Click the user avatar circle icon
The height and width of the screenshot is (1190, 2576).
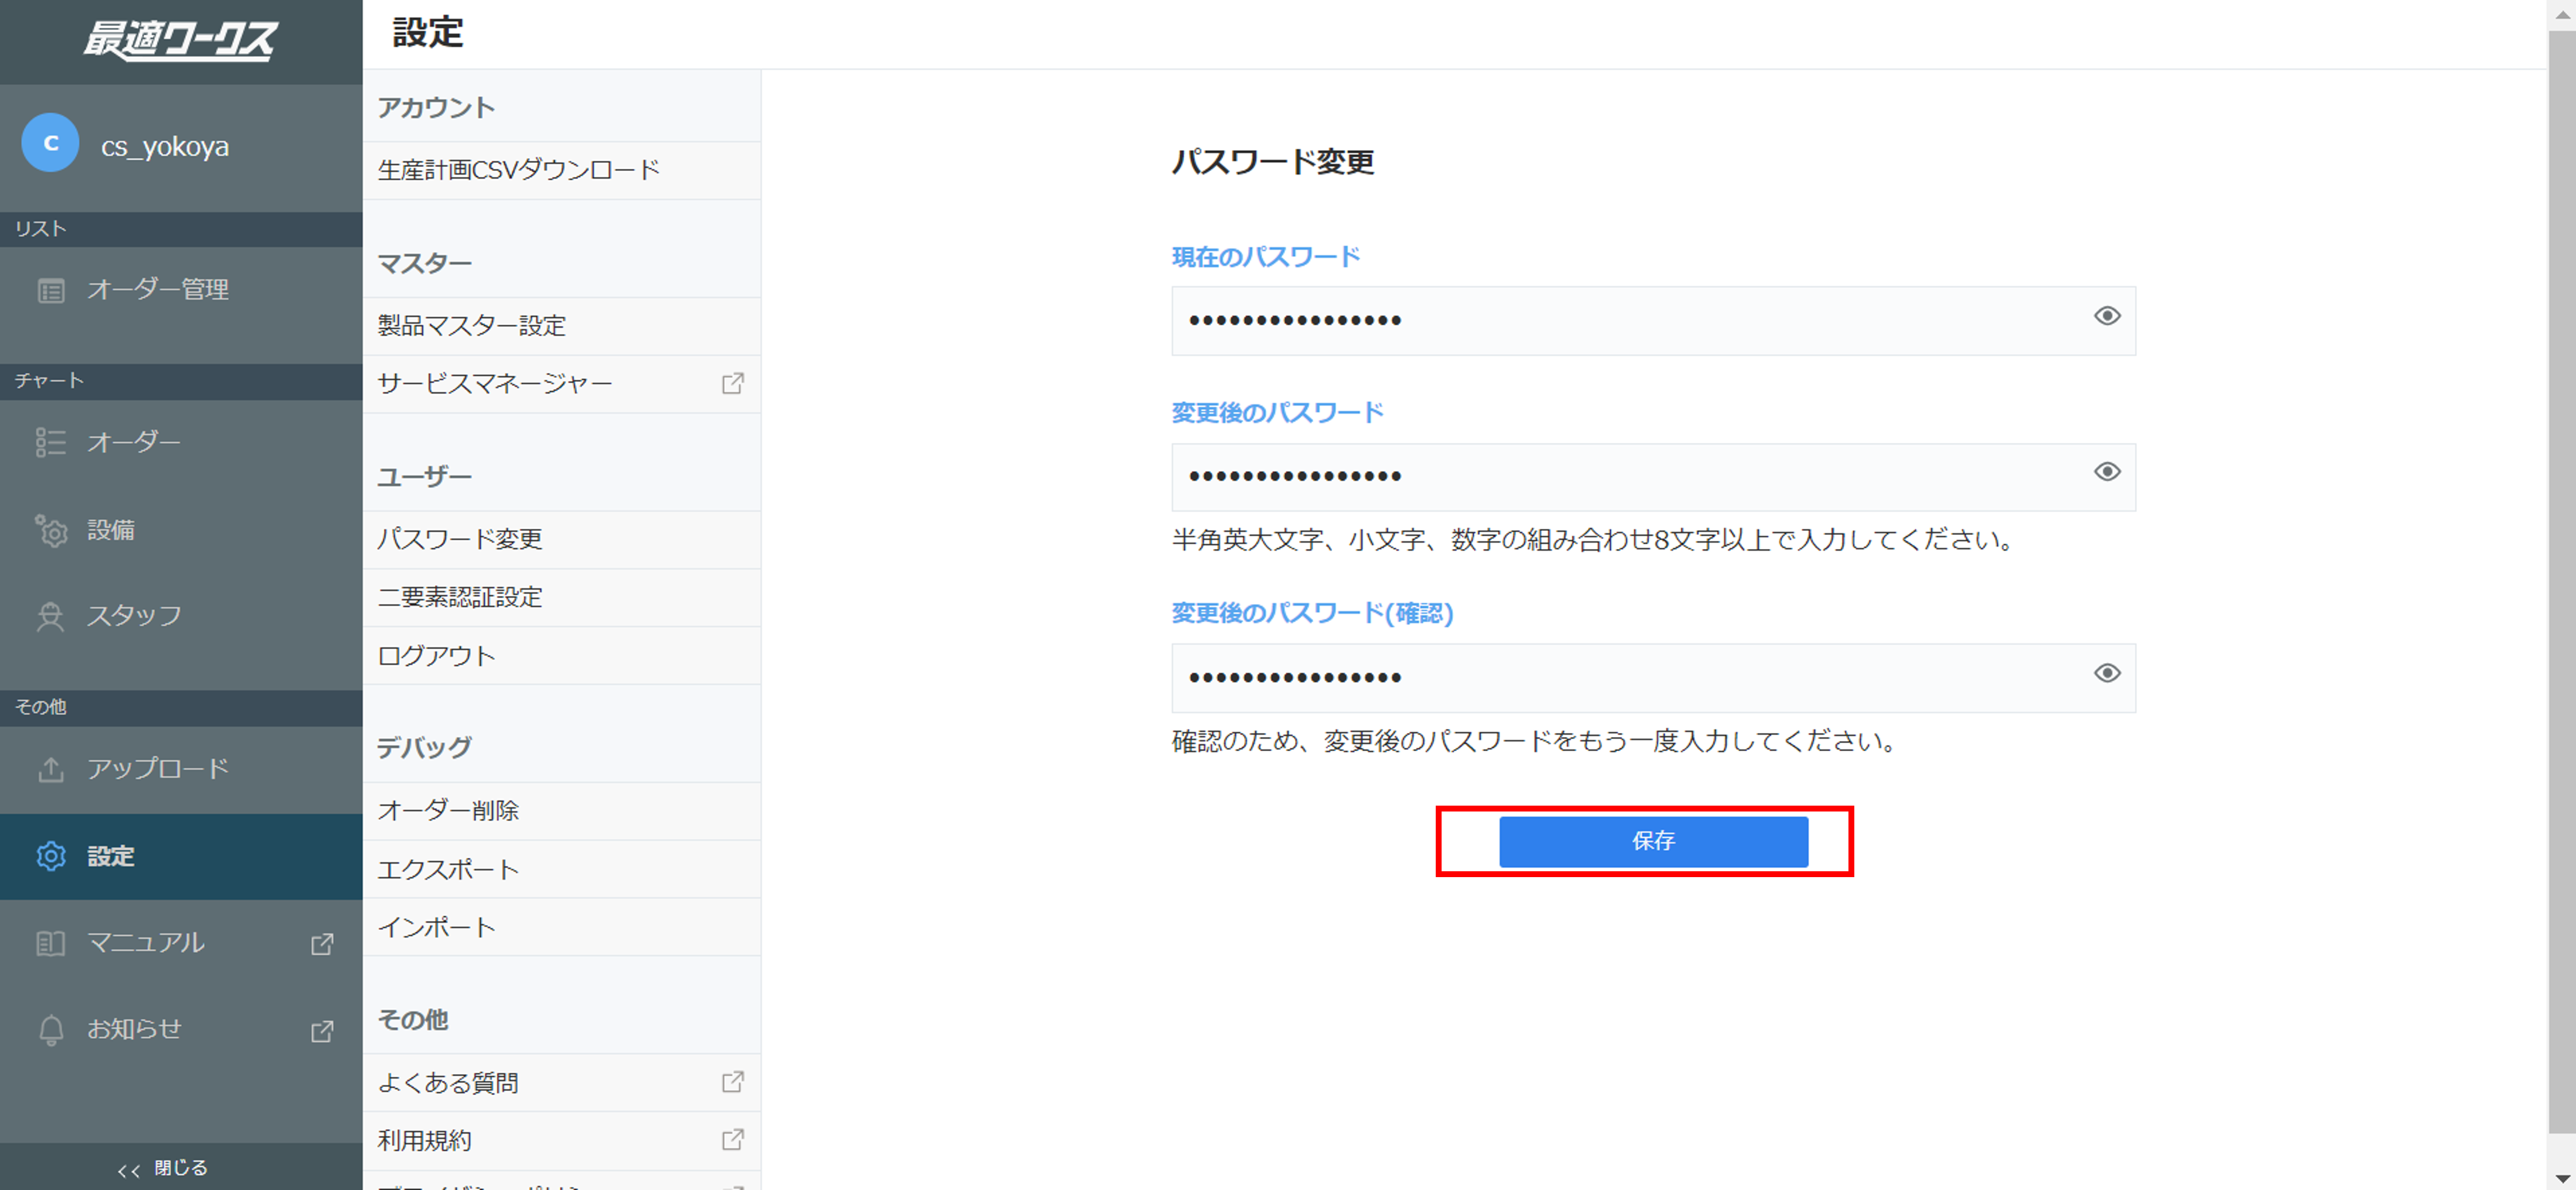click(50, 143)
